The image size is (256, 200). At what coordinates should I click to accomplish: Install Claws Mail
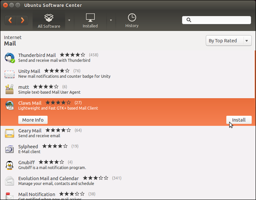pyautogui.click(x=239, y=120)
